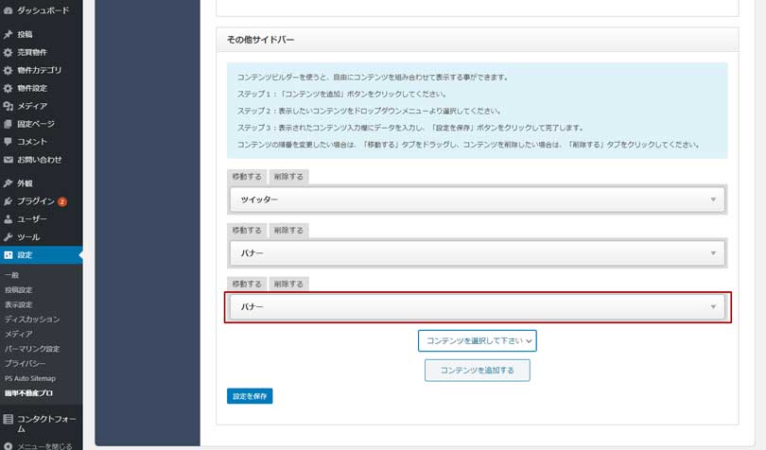Open ダッシュボード from the admin sidebar
Screen dimensions: 766x450
click(x=42, y=9)
